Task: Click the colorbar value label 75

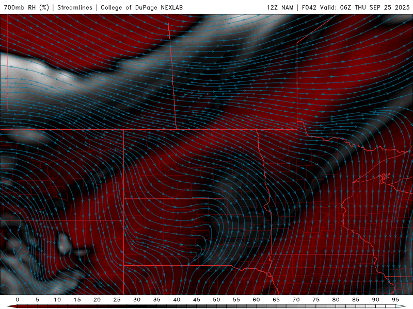Action: (x=316, y=300)
